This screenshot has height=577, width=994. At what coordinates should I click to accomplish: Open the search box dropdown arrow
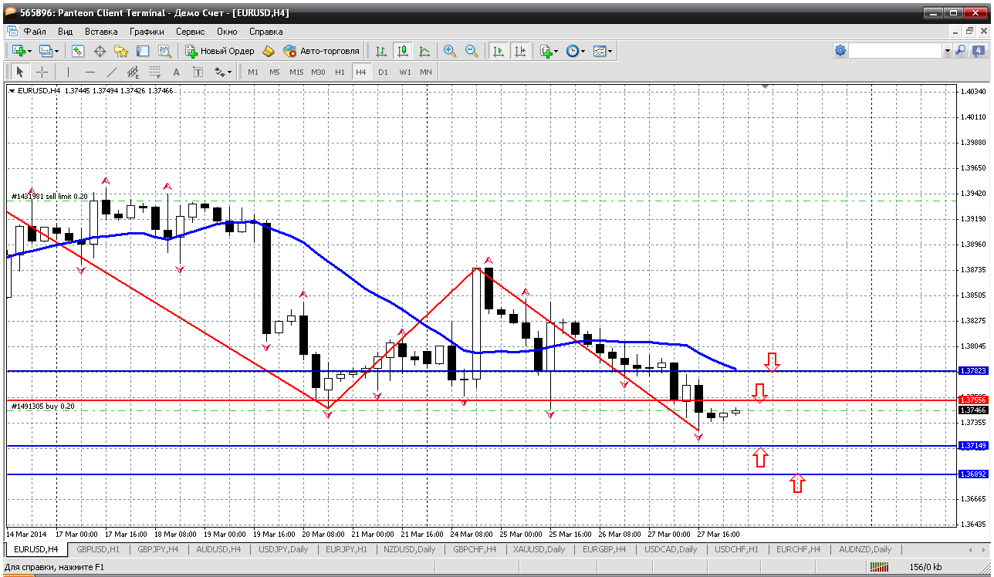click(947, 50)
